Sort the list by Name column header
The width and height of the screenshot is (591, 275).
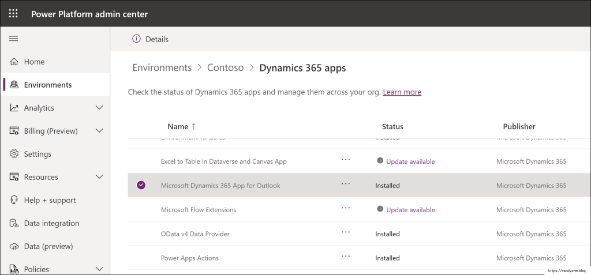[178, 126]
